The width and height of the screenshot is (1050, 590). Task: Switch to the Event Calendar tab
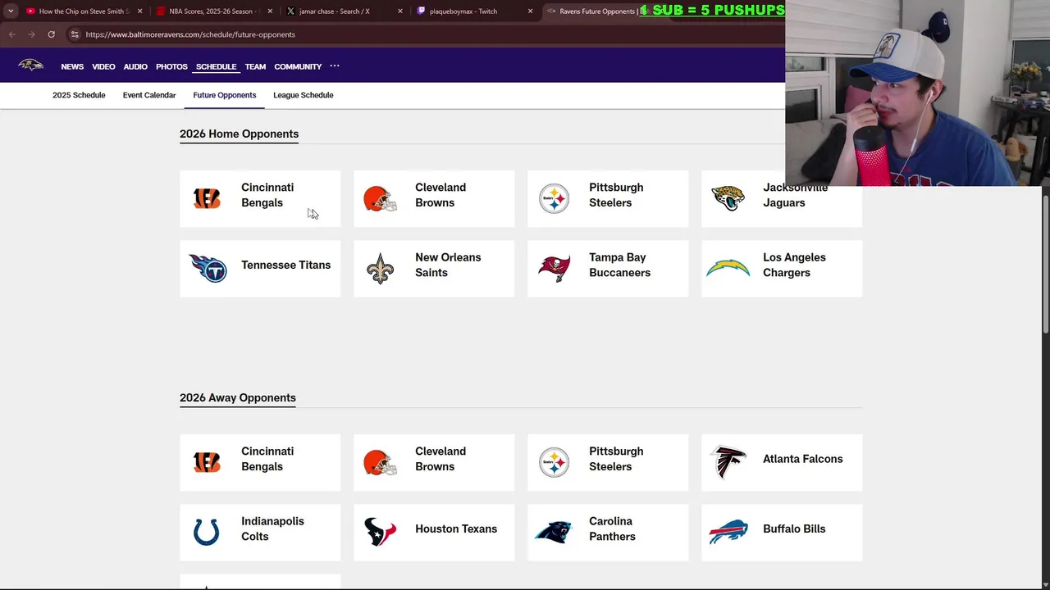click(149, 95)
